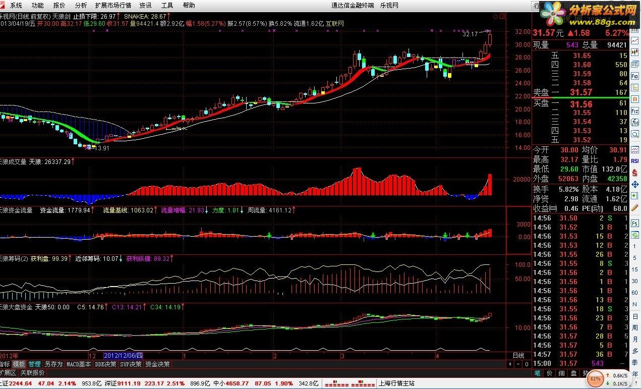Viewport: 641px width, 389px height.
Task: Open the 工具 menu
Action: click(x=167, y=6)
